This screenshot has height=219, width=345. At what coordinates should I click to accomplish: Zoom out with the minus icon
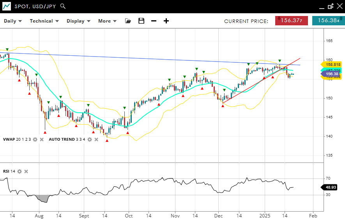(154, 21)
